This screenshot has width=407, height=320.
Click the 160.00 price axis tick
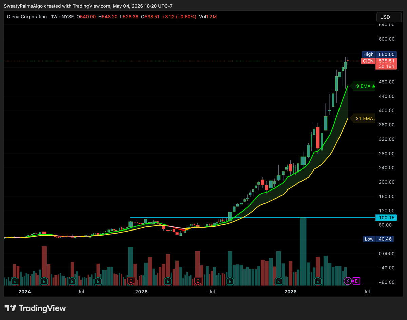tap(386, 196)
